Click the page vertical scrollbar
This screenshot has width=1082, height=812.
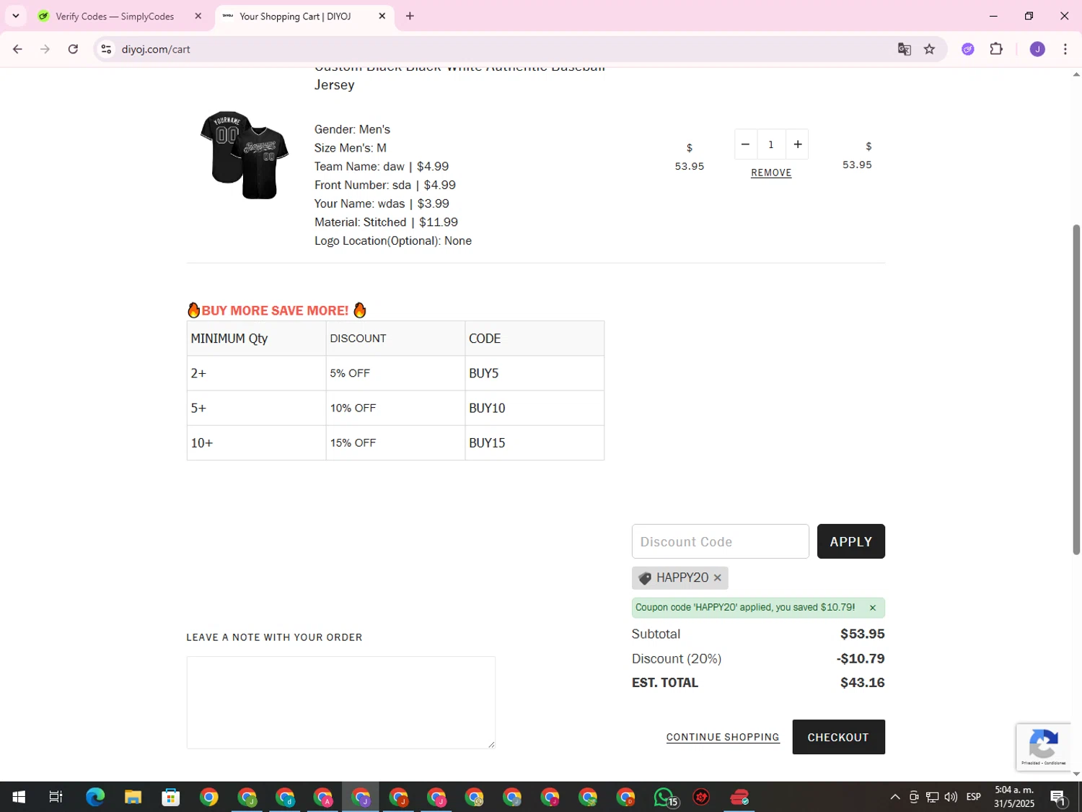[1076, 390]
